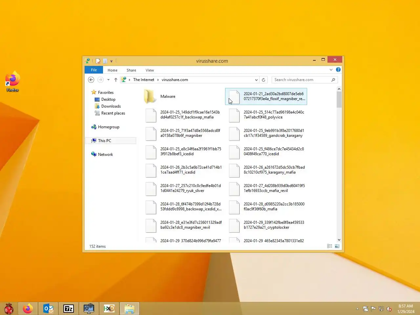The height and width of the screenshot is (315, 420).
Task: Open the address bar history dropdown
Action: pos(256,80)
